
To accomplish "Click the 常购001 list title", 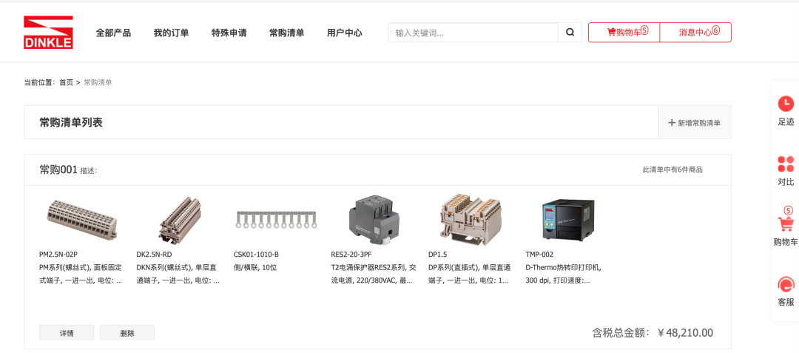I will (58, 169).
